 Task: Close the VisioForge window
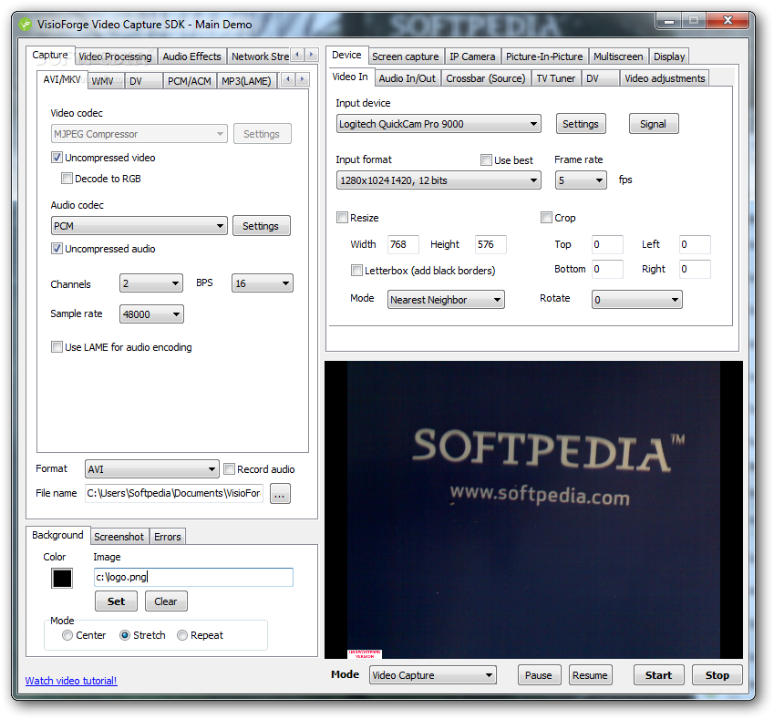pos(728,21)
